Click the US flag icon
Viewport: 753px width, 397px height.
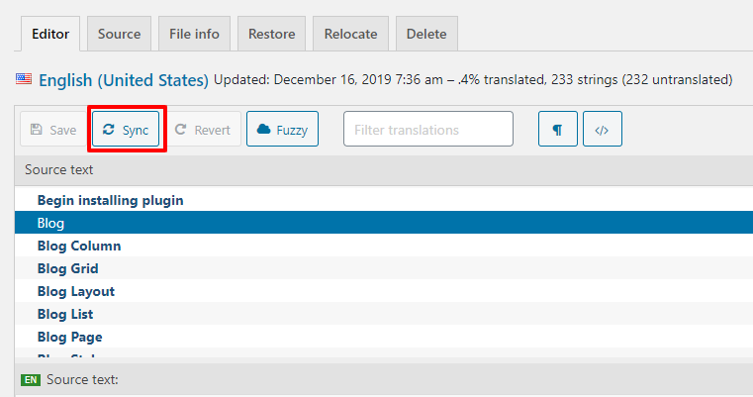(x=24, y=79)
